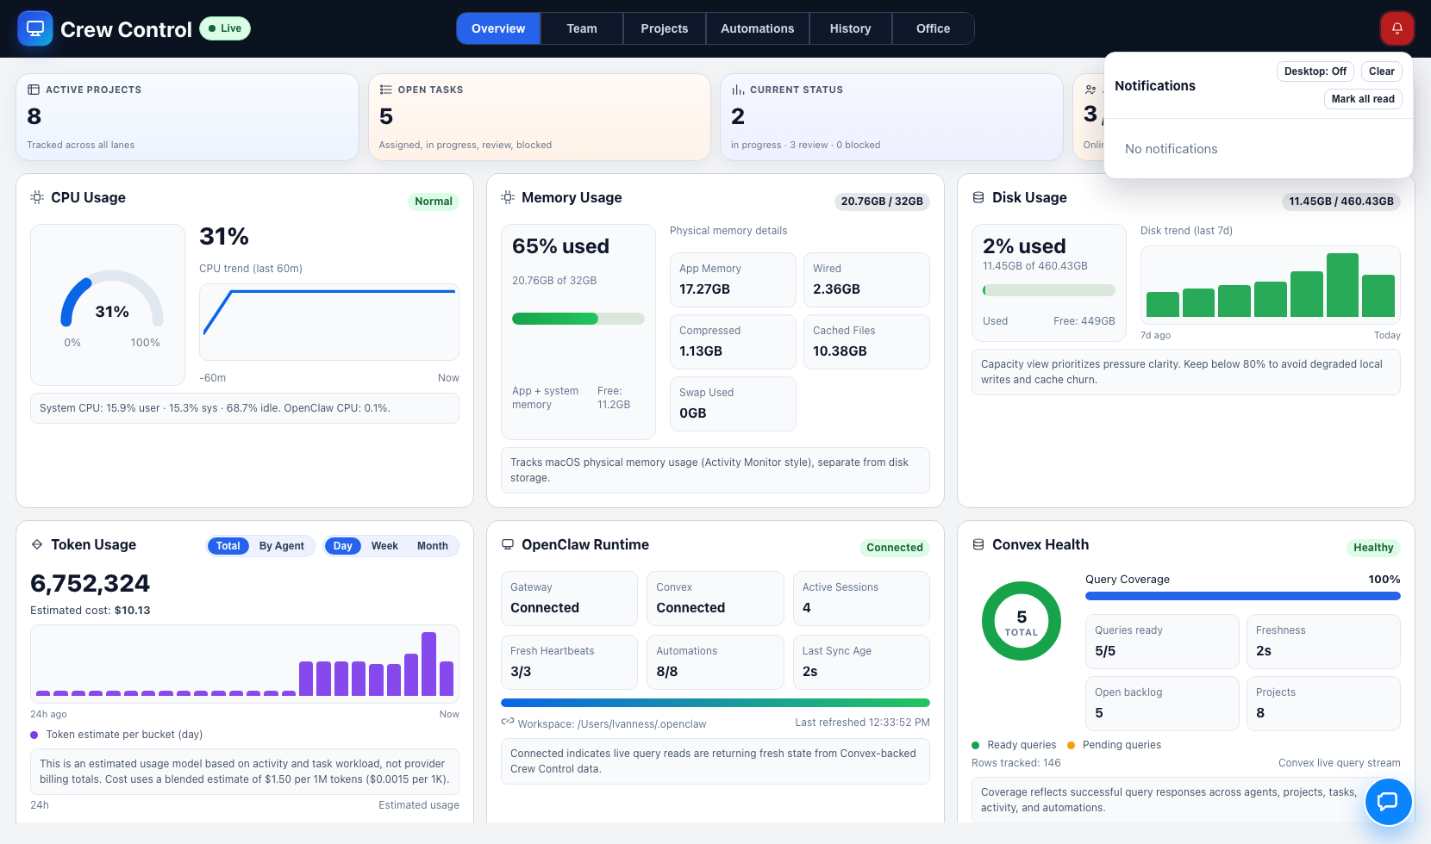Image resolution: width=1431 pixels, height=844 pixels.
Task: Click the memory usage progress bar
Action: coord(578,319)
